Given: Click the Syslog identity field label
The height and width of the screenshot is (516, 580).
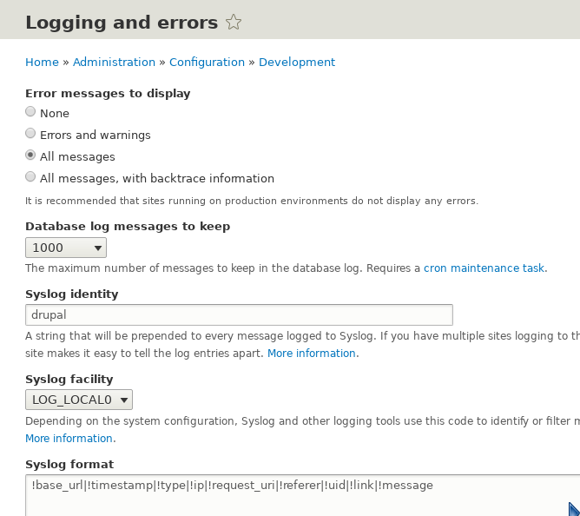Looking at the screenshot, I should coord(72,294).
